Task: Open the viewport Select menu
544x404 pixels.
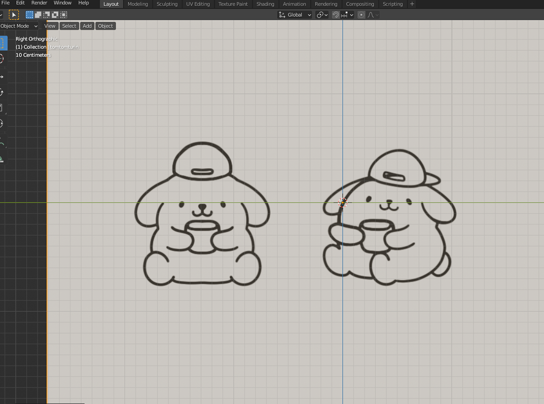Action: point(69,26)
